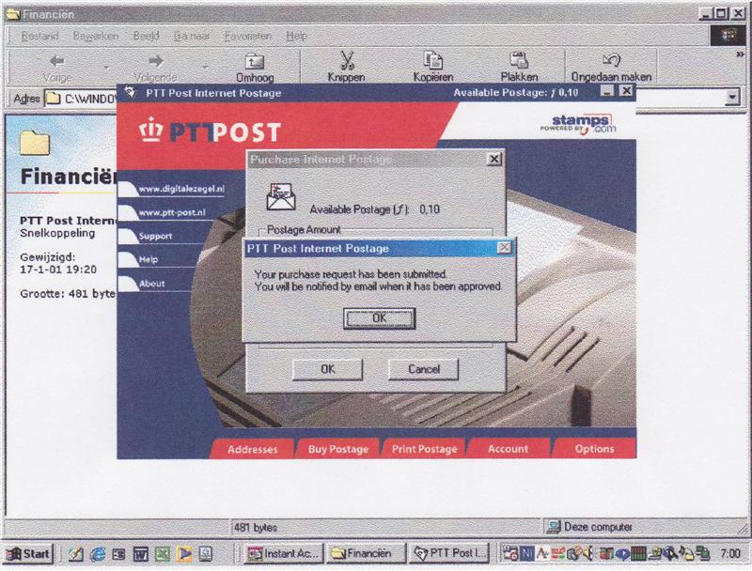
Task: Paste with the Plakken clipboard icon
Action: point(519,60)
